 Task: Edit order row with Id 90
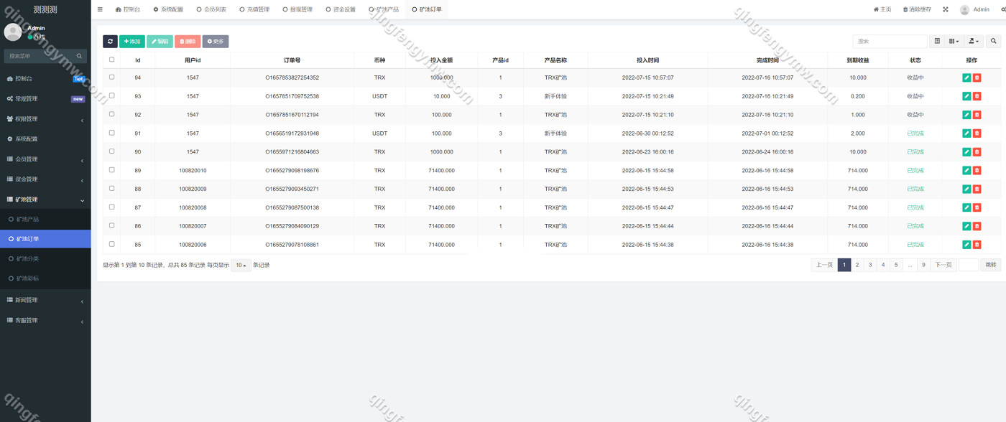tap(966, 152)
